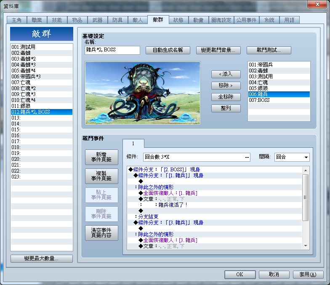Select troop 006:帝國兵*3

coord(41,77)
